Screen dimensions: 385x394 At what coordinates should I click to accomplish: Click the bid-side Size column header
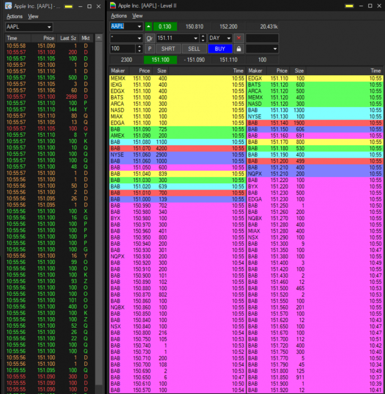[161, 71]
